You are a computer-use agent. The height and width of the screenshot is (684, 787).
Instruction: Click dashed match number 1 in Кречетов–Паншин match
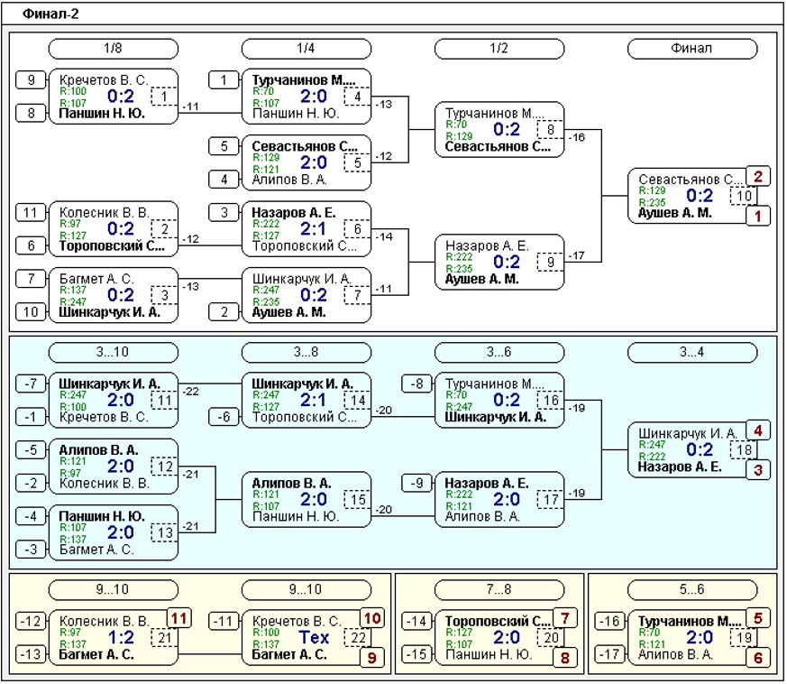coord(164,97)
